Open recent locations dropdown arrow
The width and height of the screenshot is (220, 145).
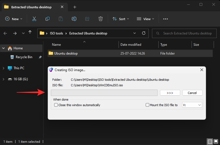coord(23,33)
